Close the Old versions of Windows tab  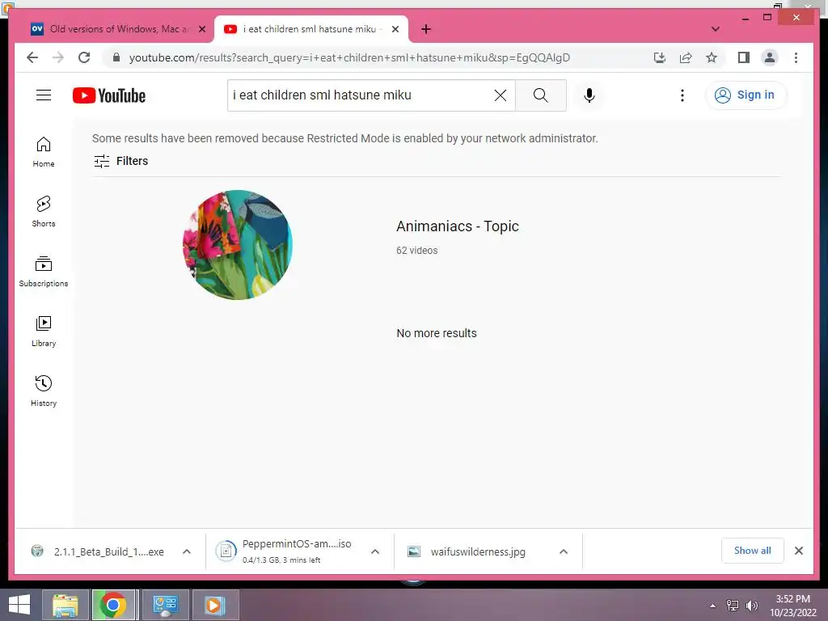tap(201, 29)
